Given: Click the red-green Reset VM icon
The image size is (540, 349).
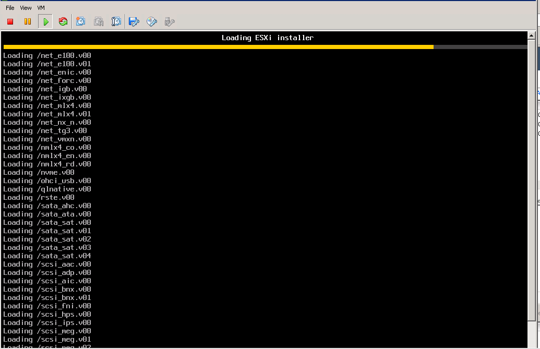Looking at the screenshot, I should pos(63,22).
